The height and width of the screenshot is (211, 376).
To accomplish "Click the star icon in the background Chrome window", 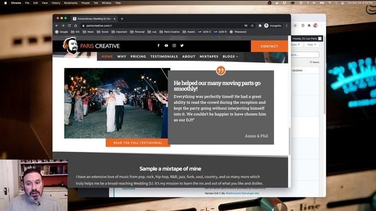I will click(x=295, y=25).
